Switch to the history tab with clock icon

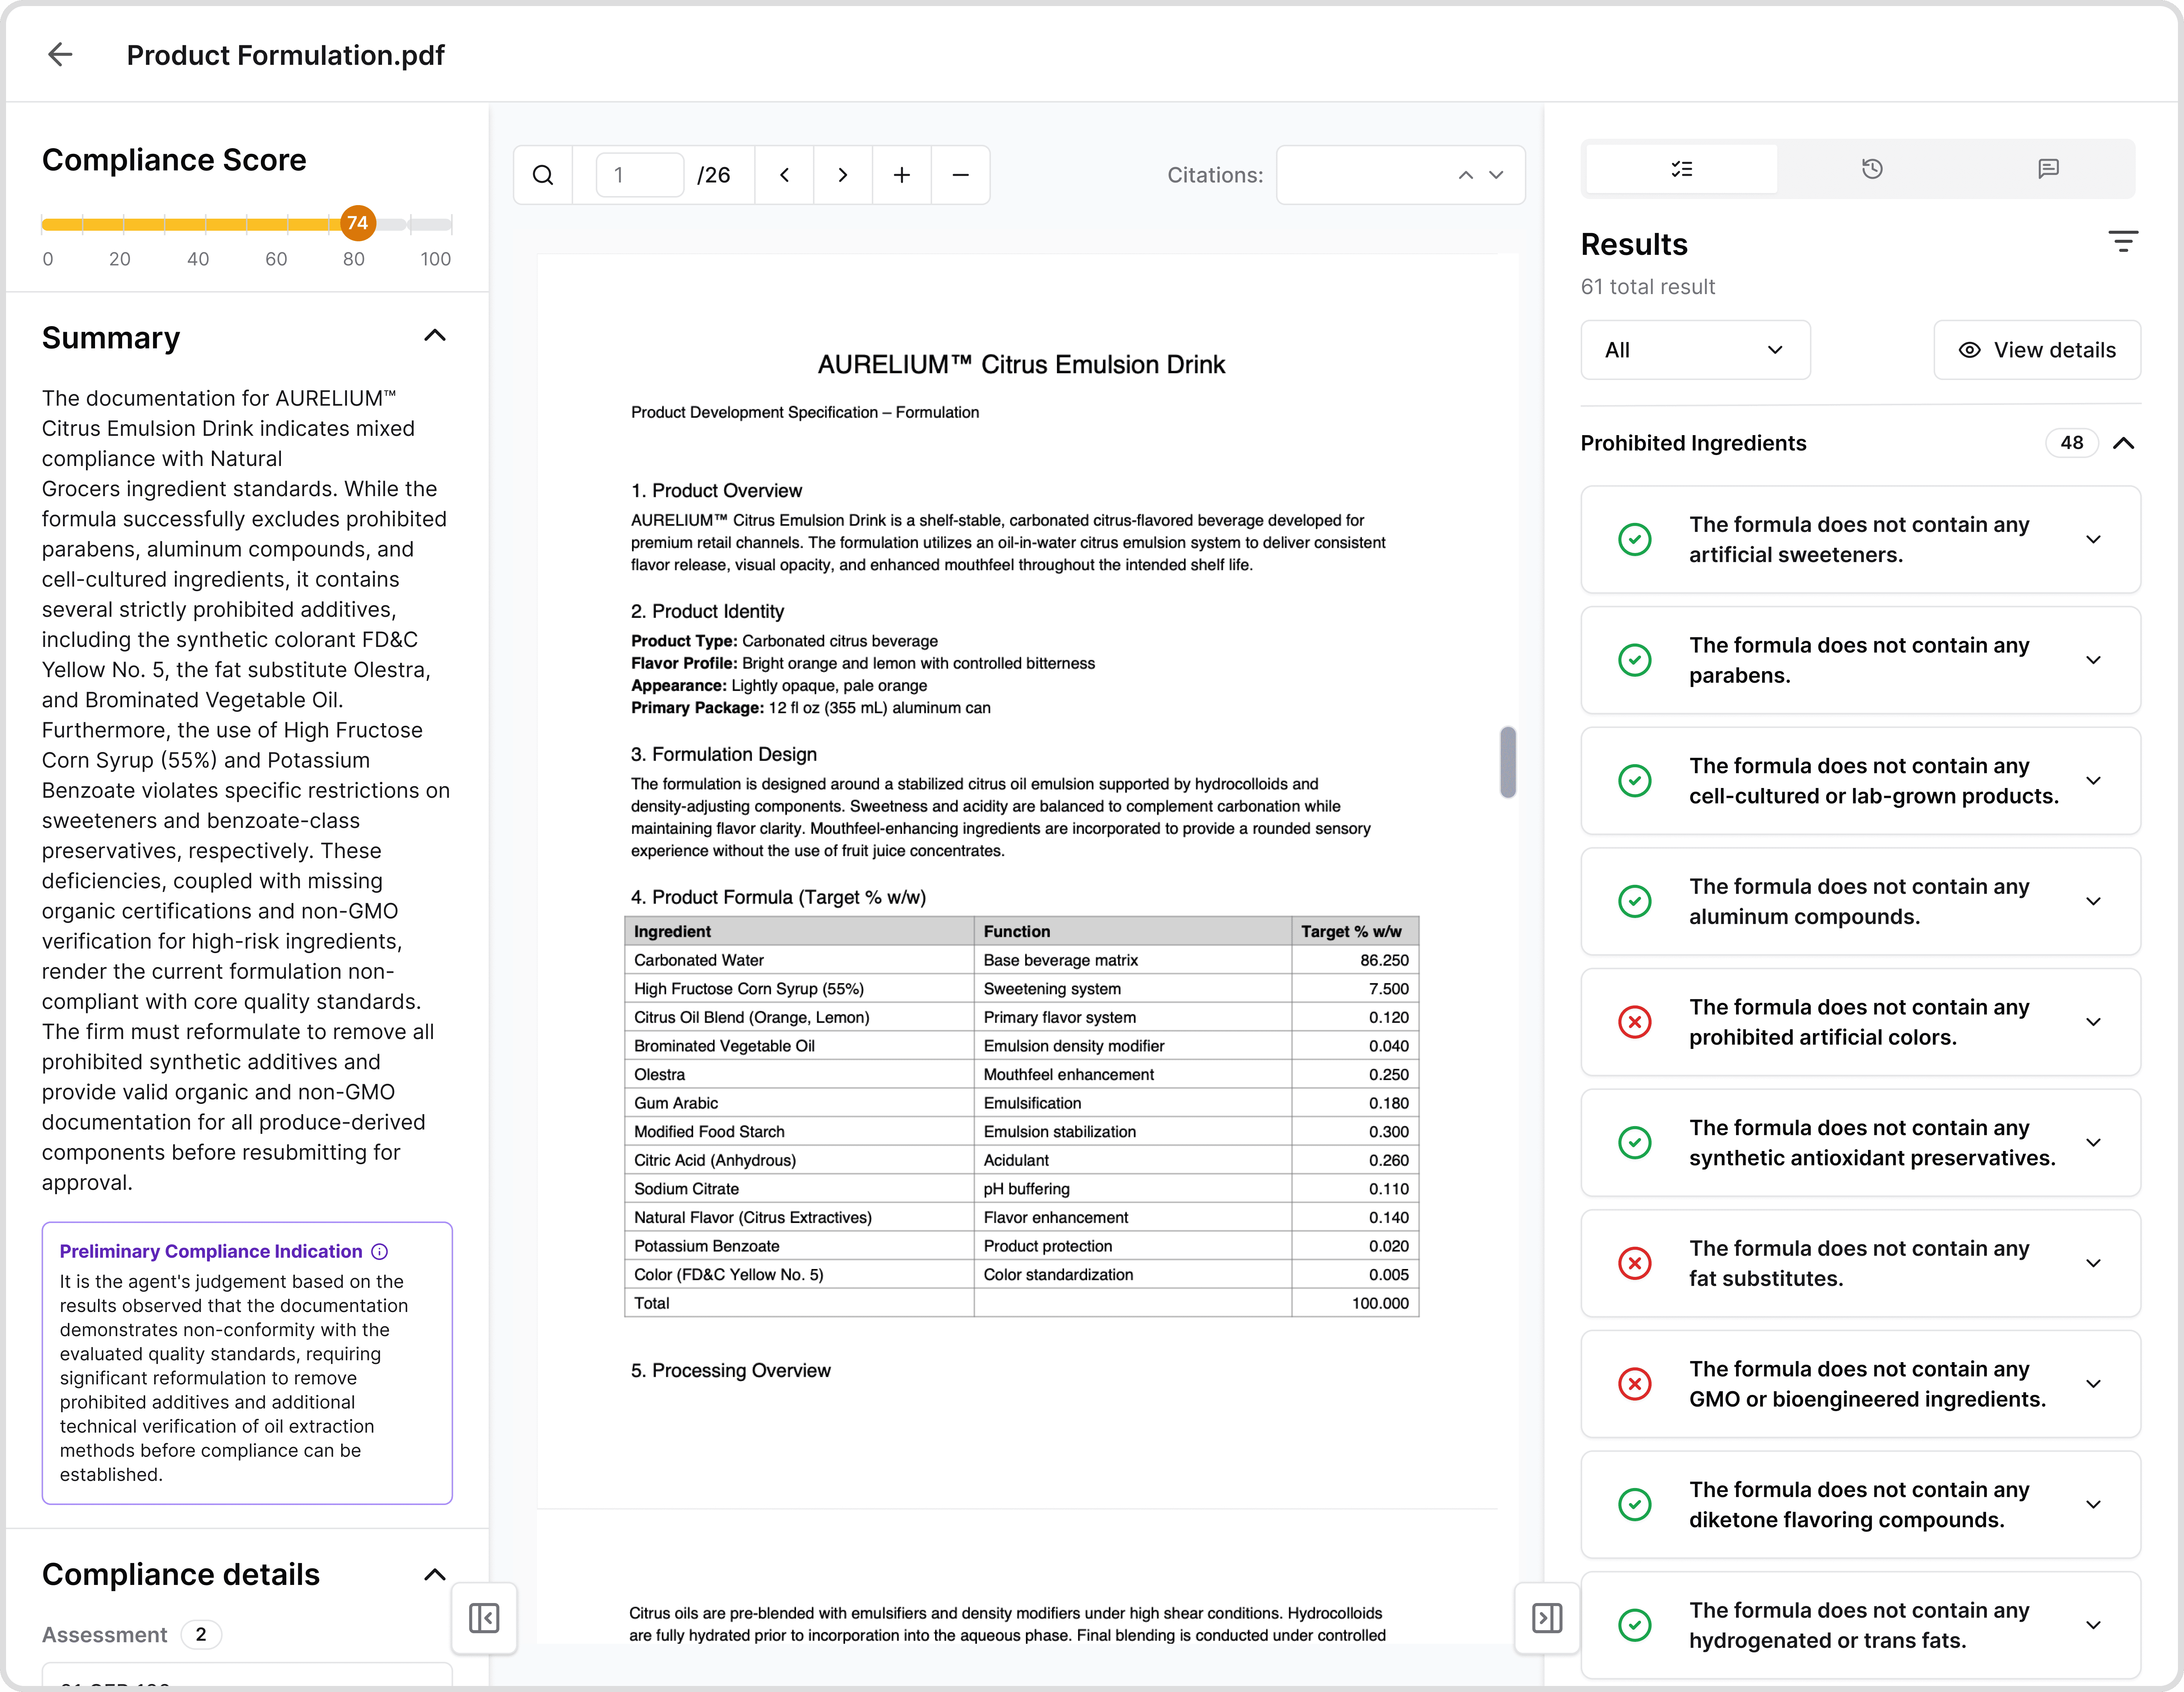(1872, 168)
